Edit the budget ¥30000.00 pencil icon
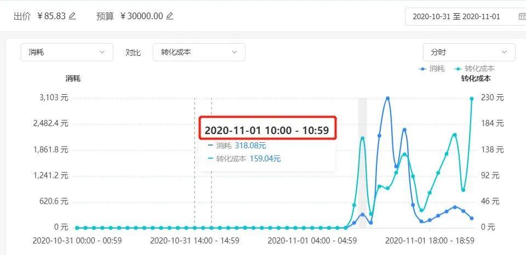The width and height of the screenshot is (526, 255). tap(170, 16)
